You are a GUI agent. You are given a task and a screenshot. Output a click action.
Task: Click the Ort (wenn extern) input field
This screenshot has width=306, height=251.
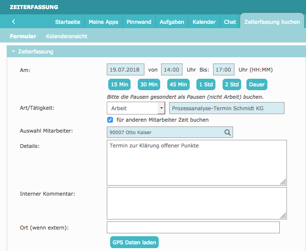[x=193, y=227]
